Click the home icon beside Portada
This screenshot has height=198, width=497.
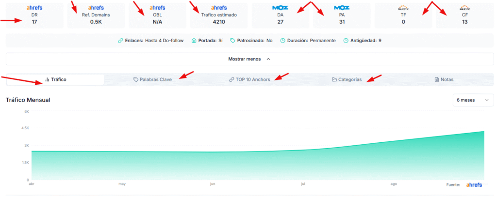[x=194, y=41]
